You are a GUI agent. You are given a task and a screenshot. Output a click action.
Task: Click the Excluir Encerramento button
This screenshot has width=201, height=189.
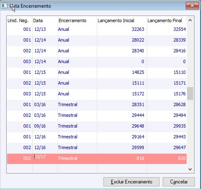pyautogui.click(x=131, y=182)
